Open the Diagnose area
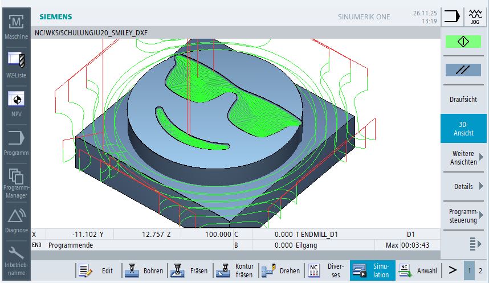The image size is (489, 283). 16,219
